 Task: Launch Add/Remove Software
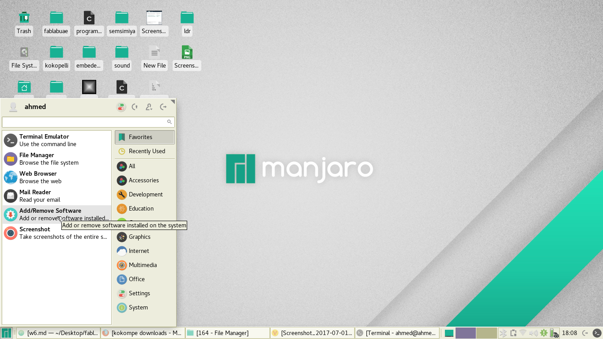(x=57, y=215)
